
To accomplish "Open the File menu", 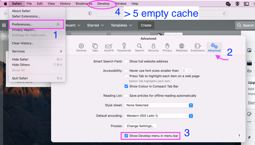I will 29,4.
